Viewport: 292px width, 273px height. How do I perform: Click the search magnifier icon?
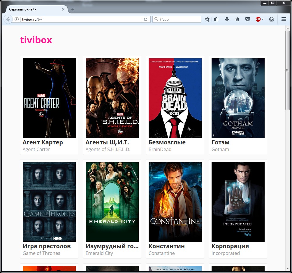156,19
